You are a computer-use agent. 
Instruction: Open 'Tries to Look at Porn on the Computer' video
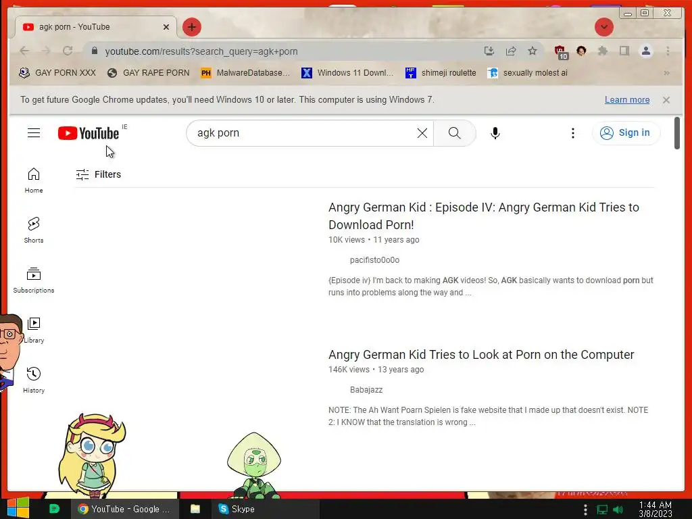pyautogui.click(x=481, y=355)
